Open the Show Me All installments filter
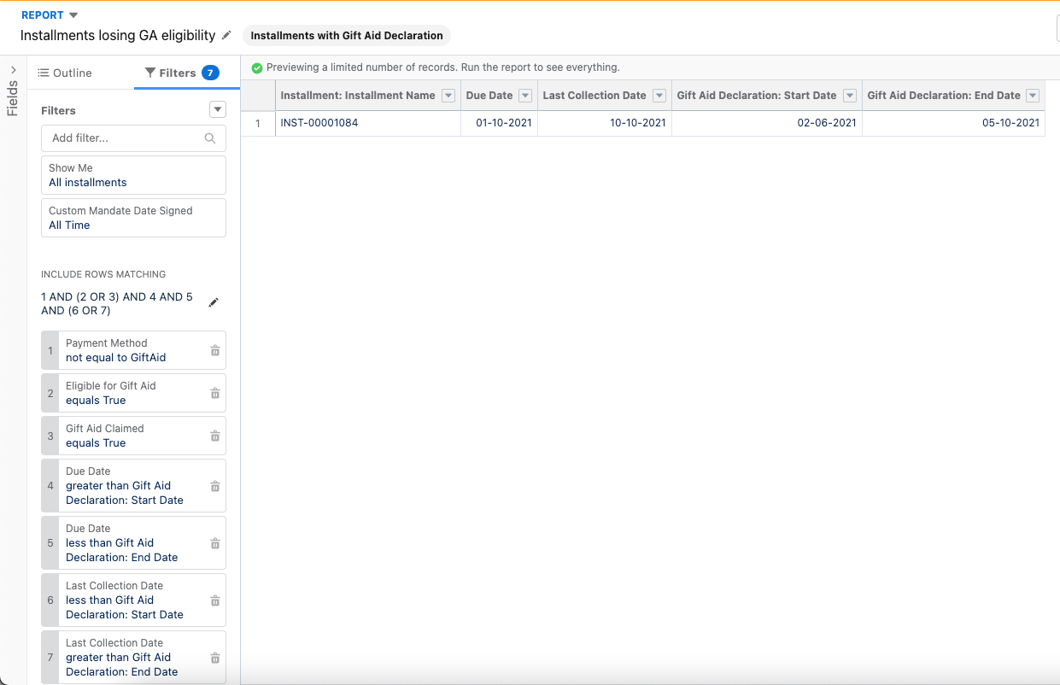 click(x=133, y=175)
